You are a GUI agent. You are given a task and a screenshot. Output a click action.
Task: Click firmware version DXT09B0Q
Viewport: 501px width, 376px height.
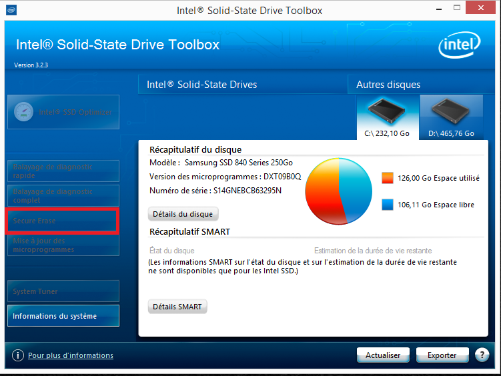click(x=282, y=177)
